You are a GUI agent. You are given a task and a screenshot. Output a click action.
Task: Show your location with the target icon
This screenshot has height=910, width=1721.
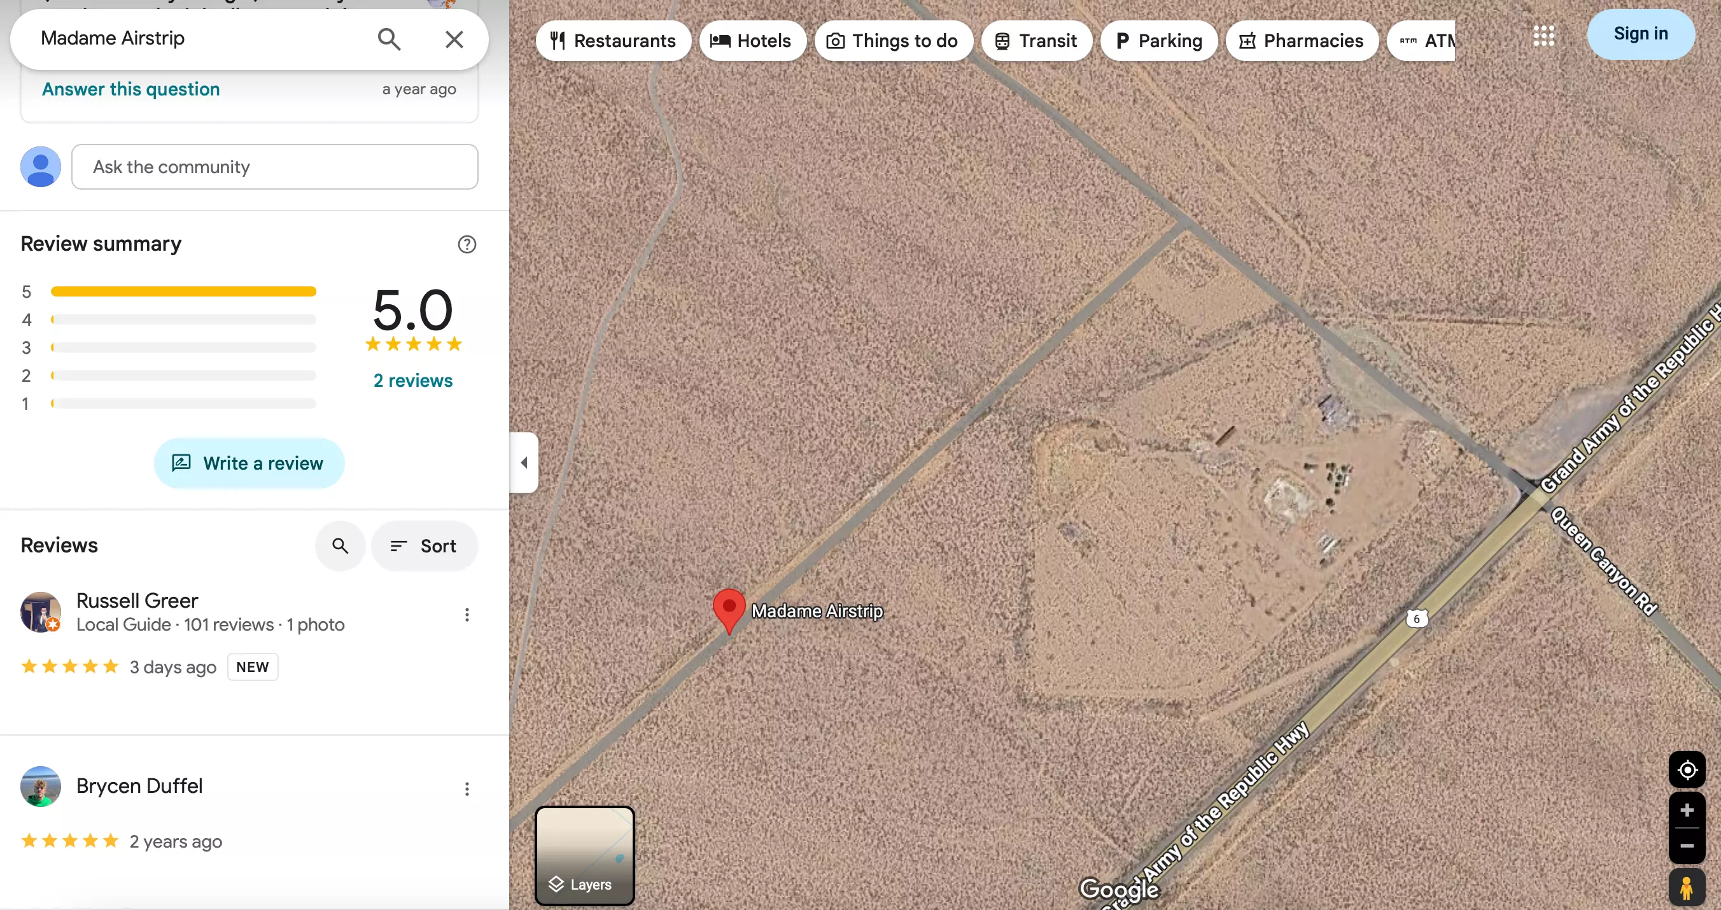1687,770
